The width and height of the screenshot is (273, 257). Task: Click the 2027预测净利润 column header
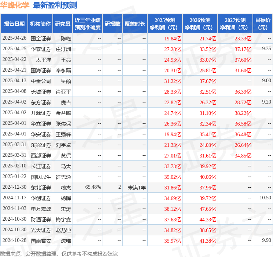(x=235, y=24)
